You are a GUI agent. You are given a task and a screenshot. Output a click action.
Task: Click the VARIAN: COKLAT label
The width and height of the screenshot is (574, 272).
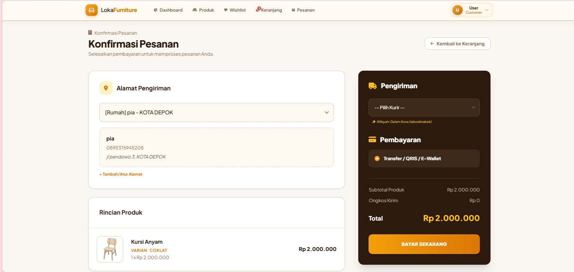(x=149, y=250)
